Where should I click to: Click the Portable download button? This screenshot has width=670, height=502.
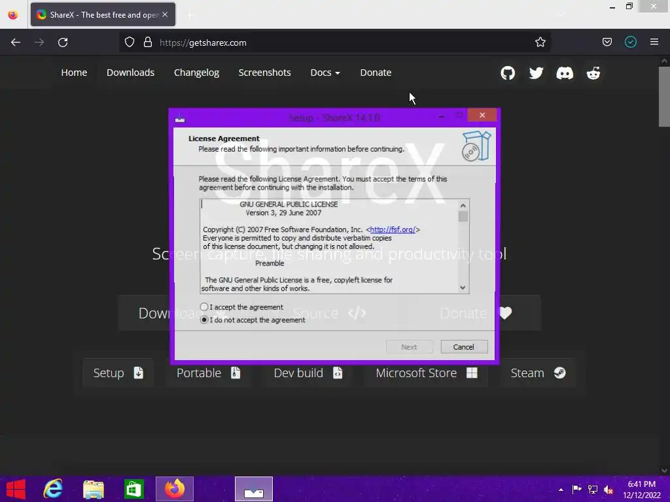(x=209, y=373)
